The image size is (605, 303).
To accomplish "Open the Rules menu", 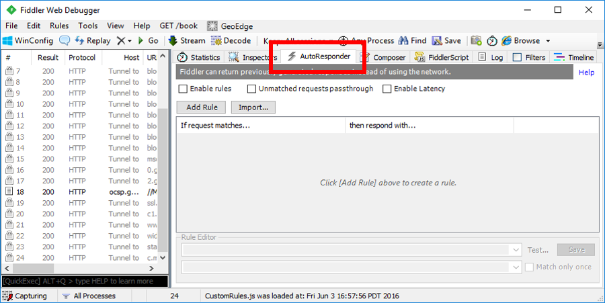I will pos(59,26).
